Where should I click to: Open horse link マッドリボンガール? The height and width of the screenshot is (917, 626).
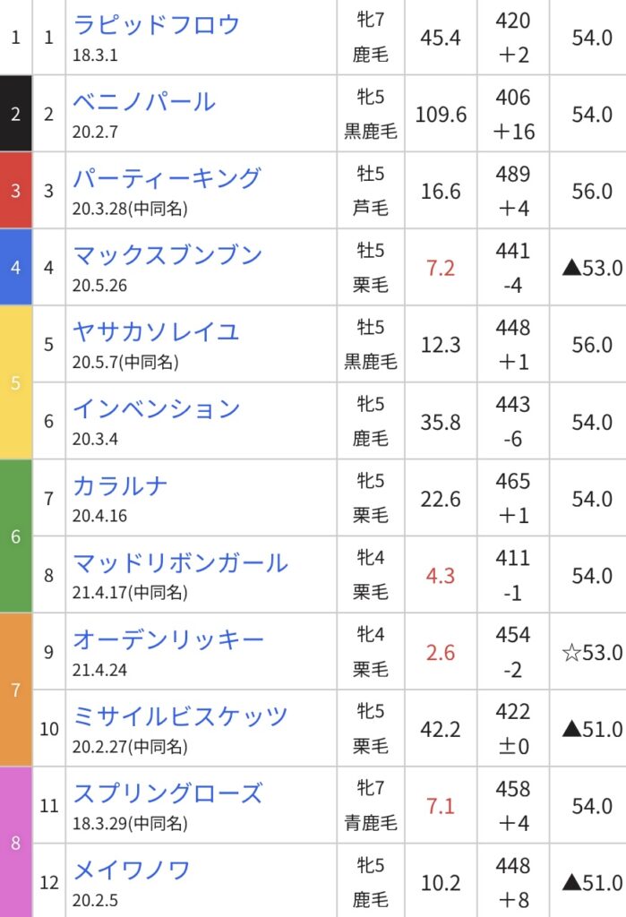(180, 562)
